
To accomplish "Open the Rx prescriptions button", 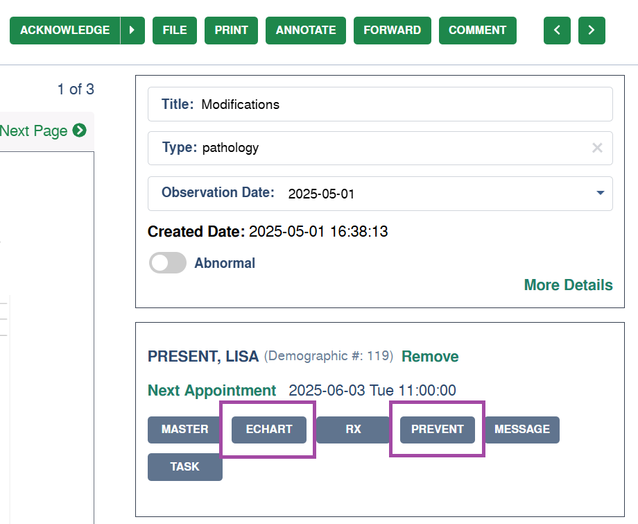I will pyautogui.click(x=353, y=430).
